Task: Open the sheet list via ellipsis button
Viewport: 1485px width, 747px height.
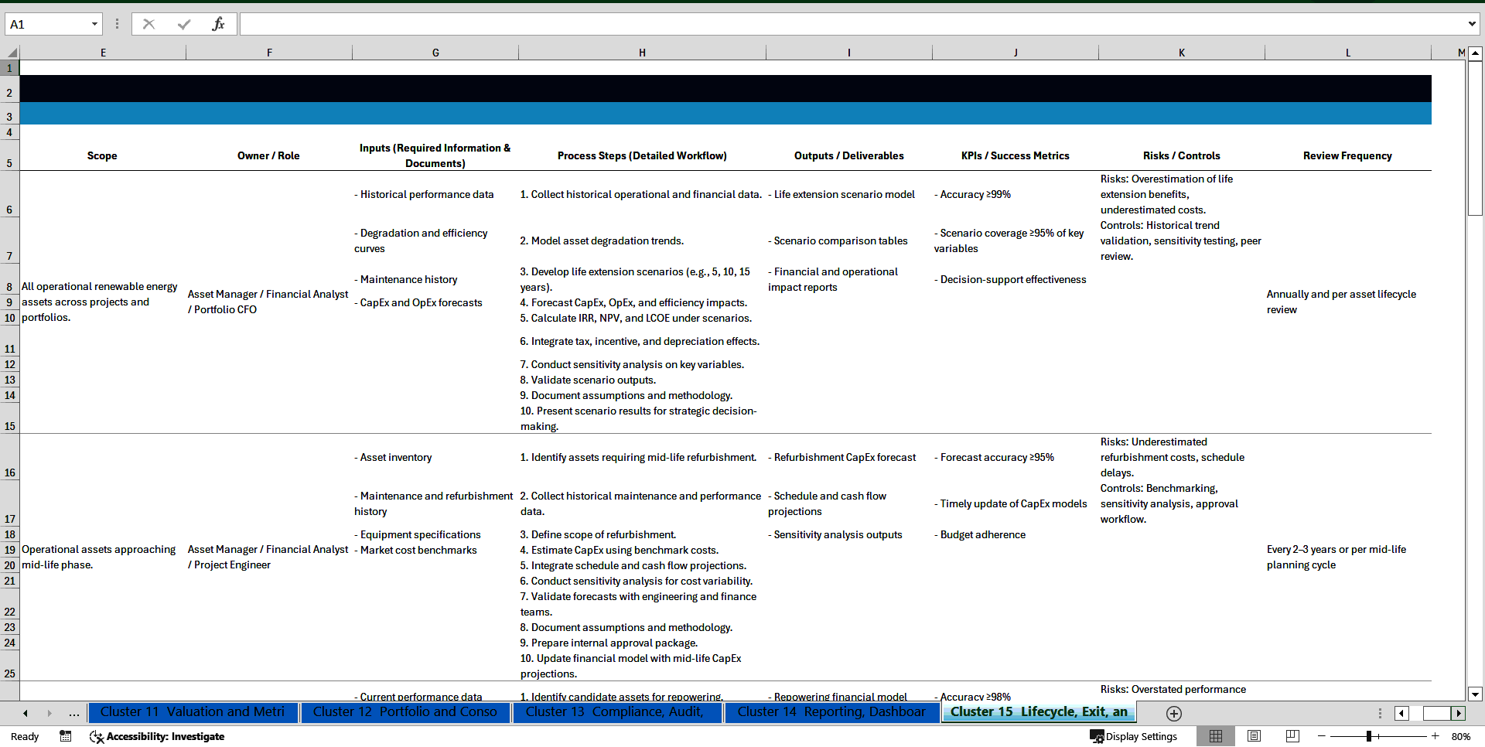Action: point(73,713)
